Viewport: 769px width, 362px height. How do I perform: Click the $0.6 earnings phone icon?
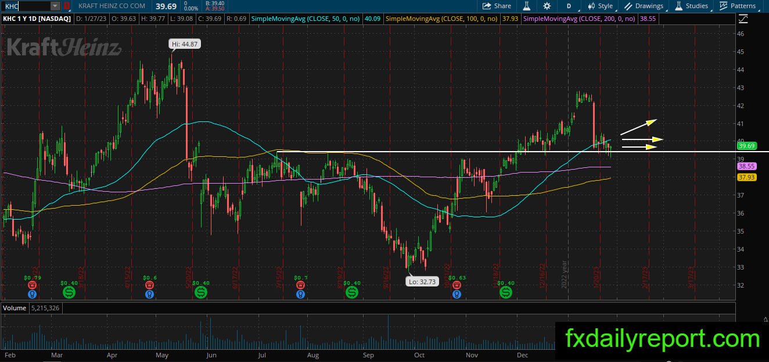tap(150, 285)
